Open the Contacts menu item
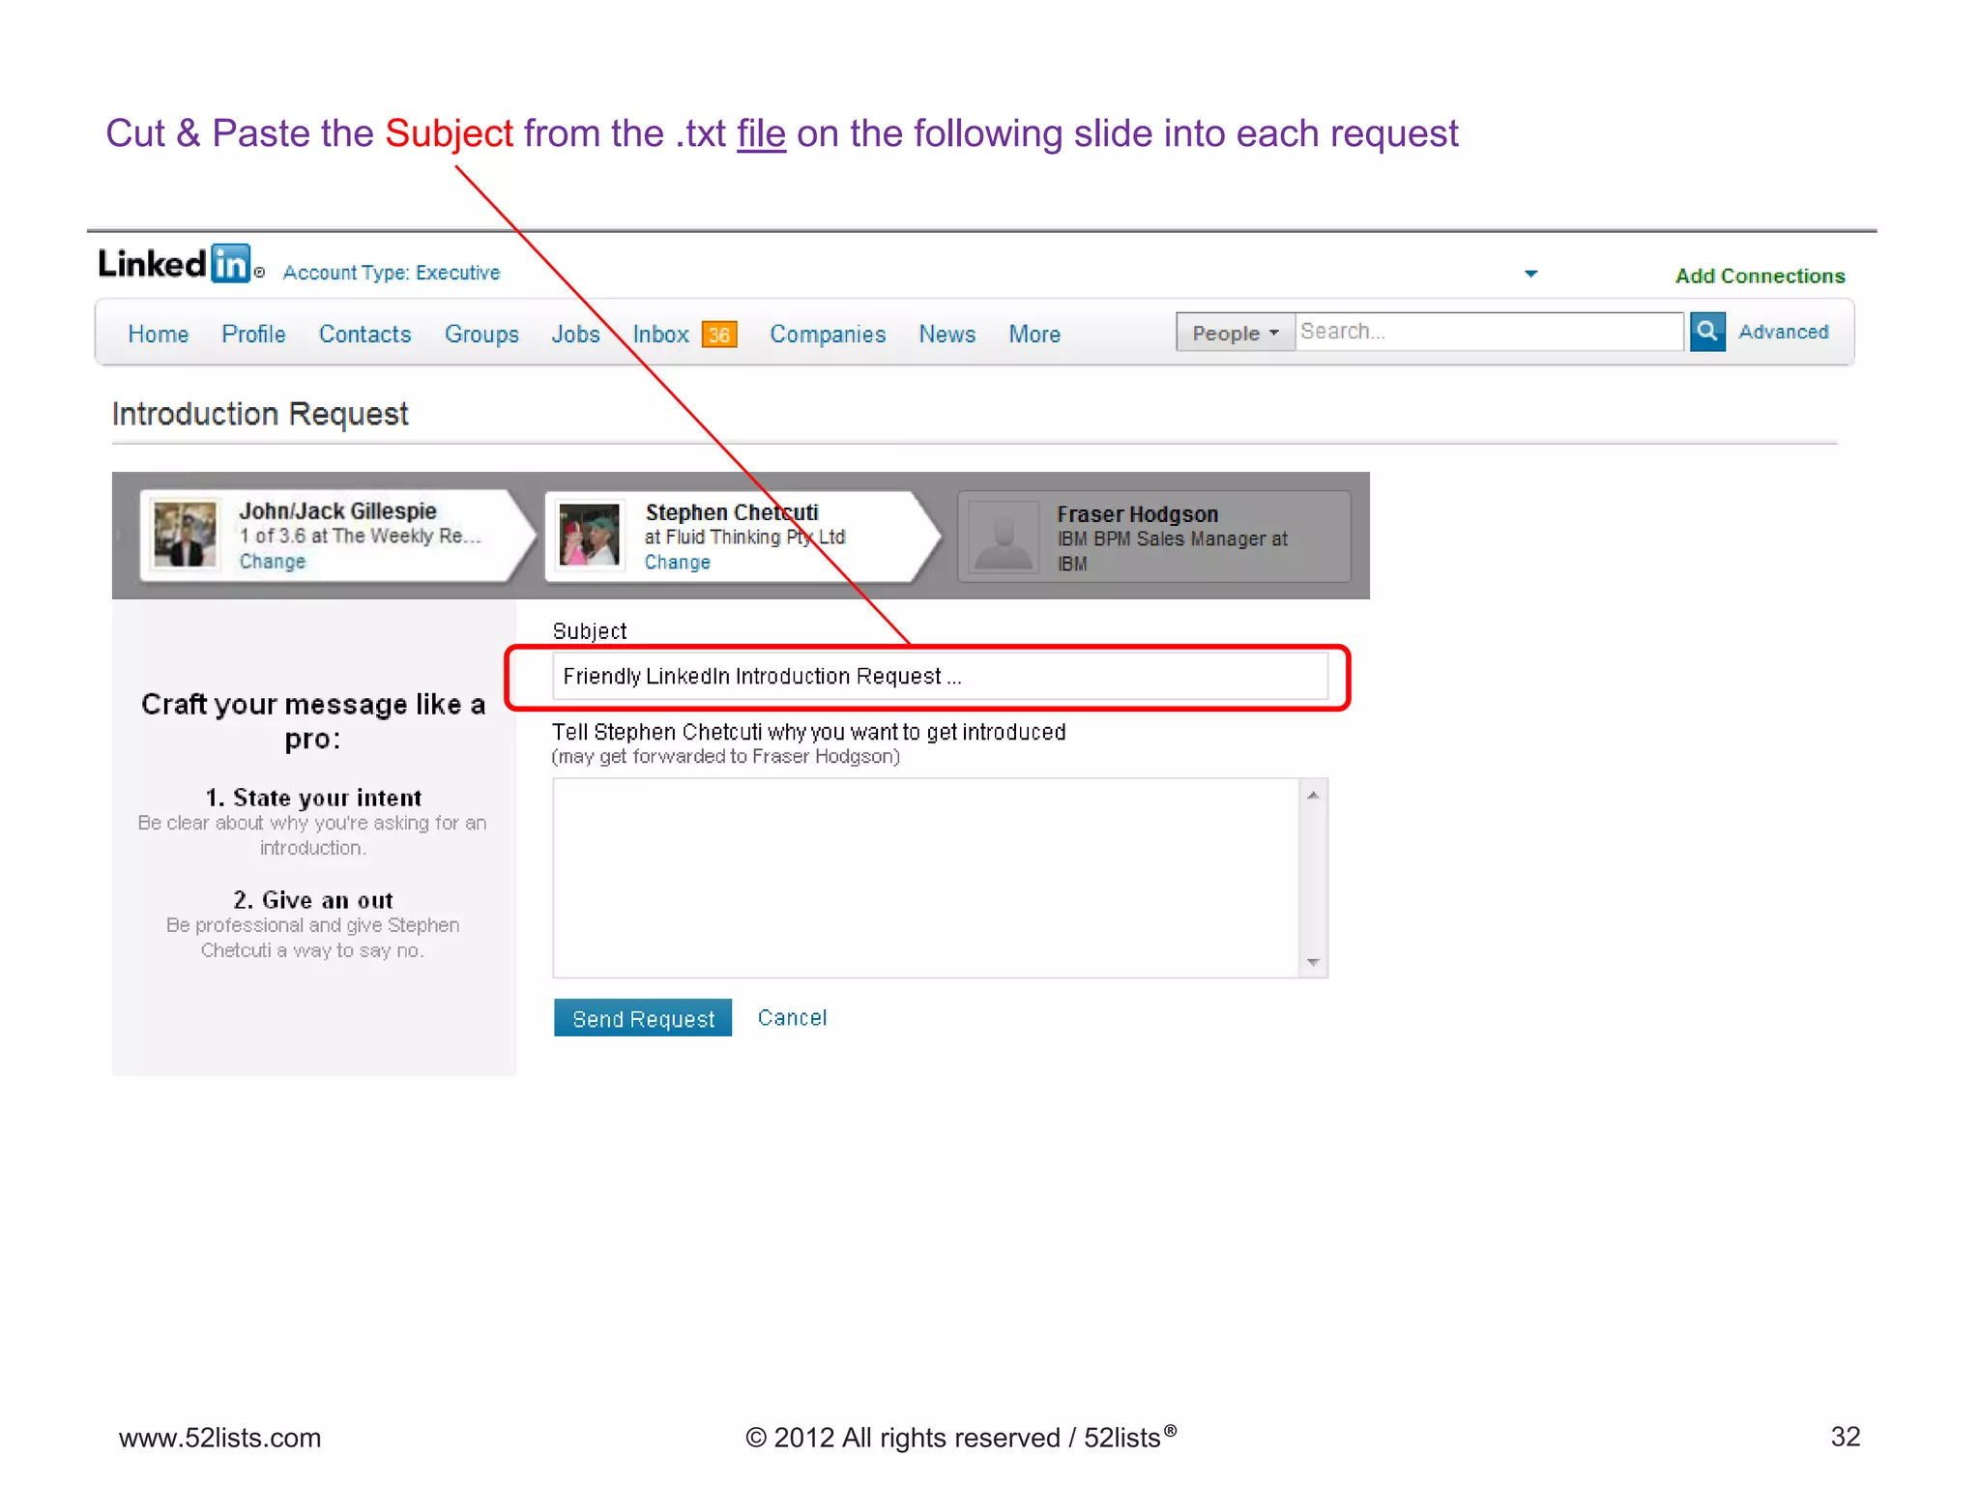 point(364,335)
